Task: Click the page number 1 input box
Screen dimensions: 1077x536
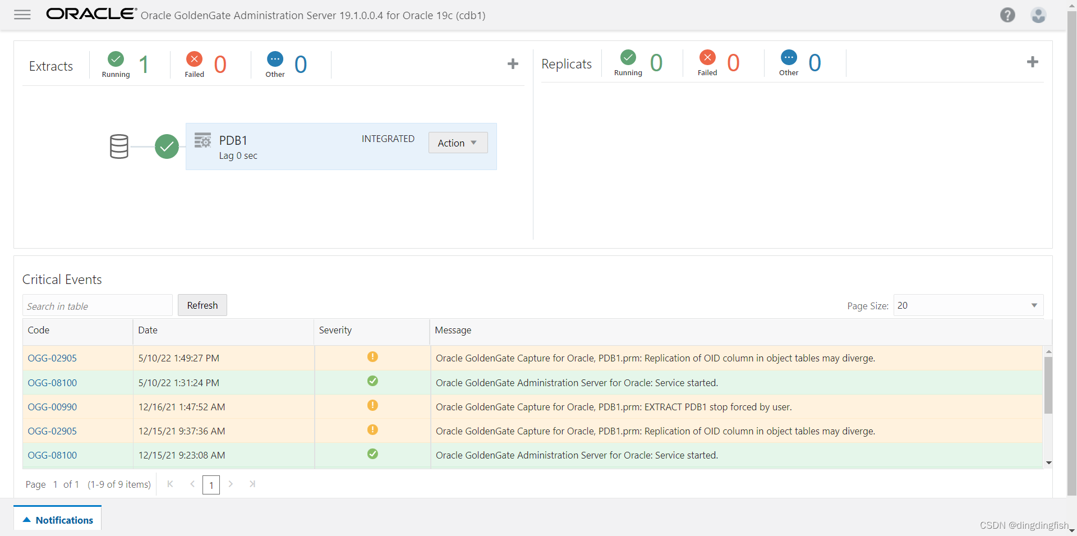Action: click(211, 485)
